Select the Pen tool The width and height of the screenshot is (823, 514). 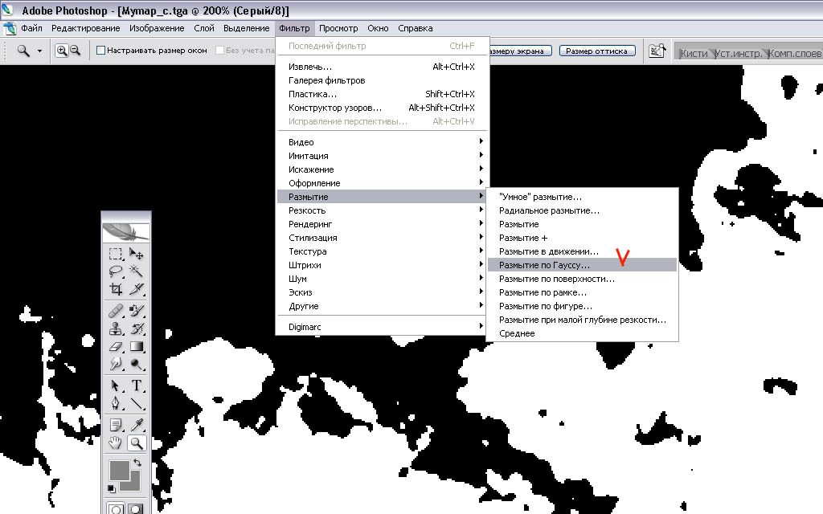tap(116, 403)
